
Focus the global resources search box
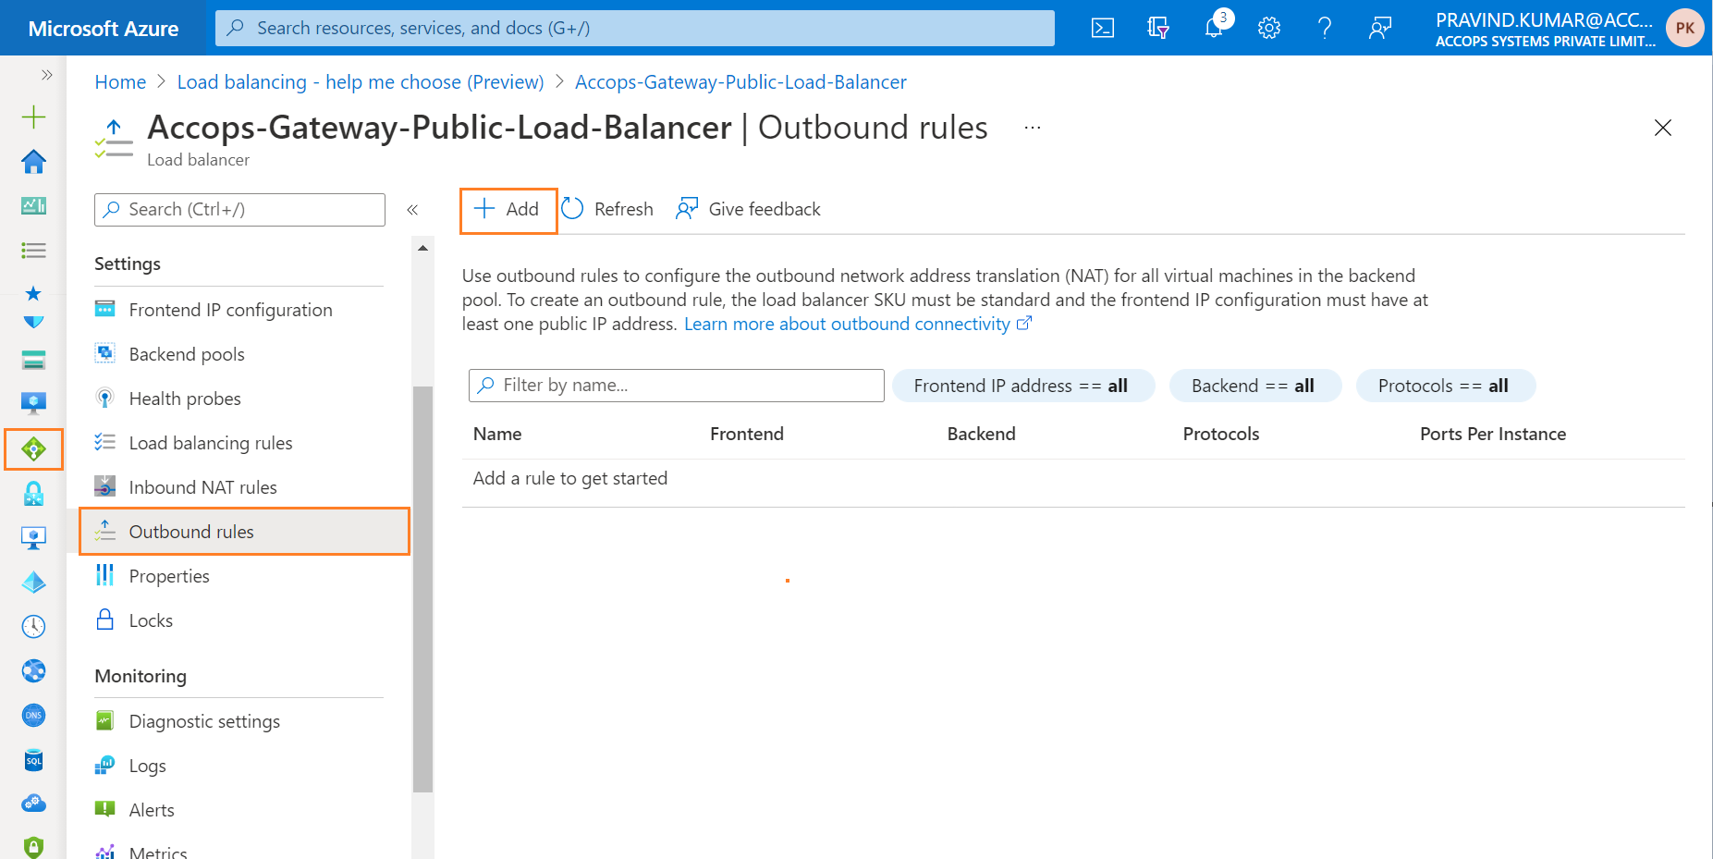[x=634, y=28]
